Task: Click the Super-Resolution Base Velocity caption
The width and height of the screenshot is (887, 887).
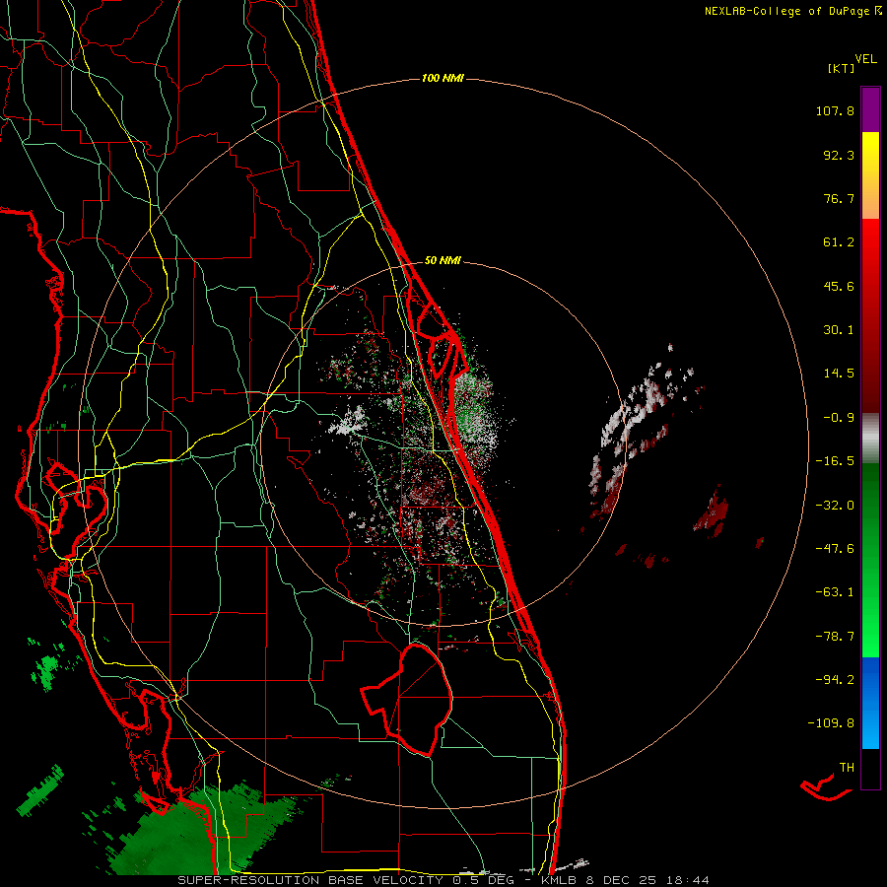Action: point(443,880)
